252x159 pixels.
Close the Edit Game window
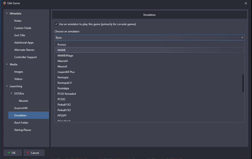click(246, 3)
